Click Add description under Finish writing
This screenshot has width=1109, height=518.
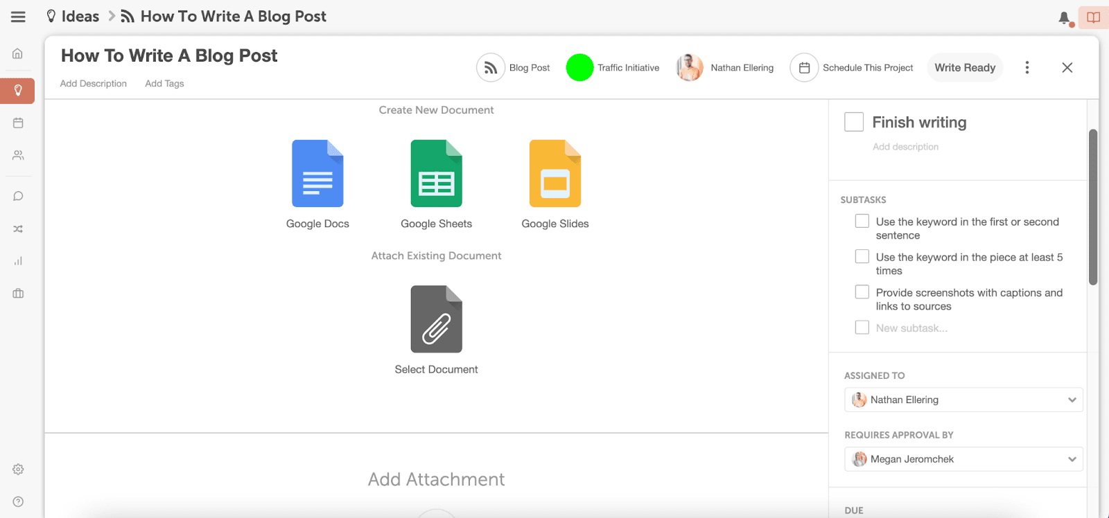click(905, 147)
